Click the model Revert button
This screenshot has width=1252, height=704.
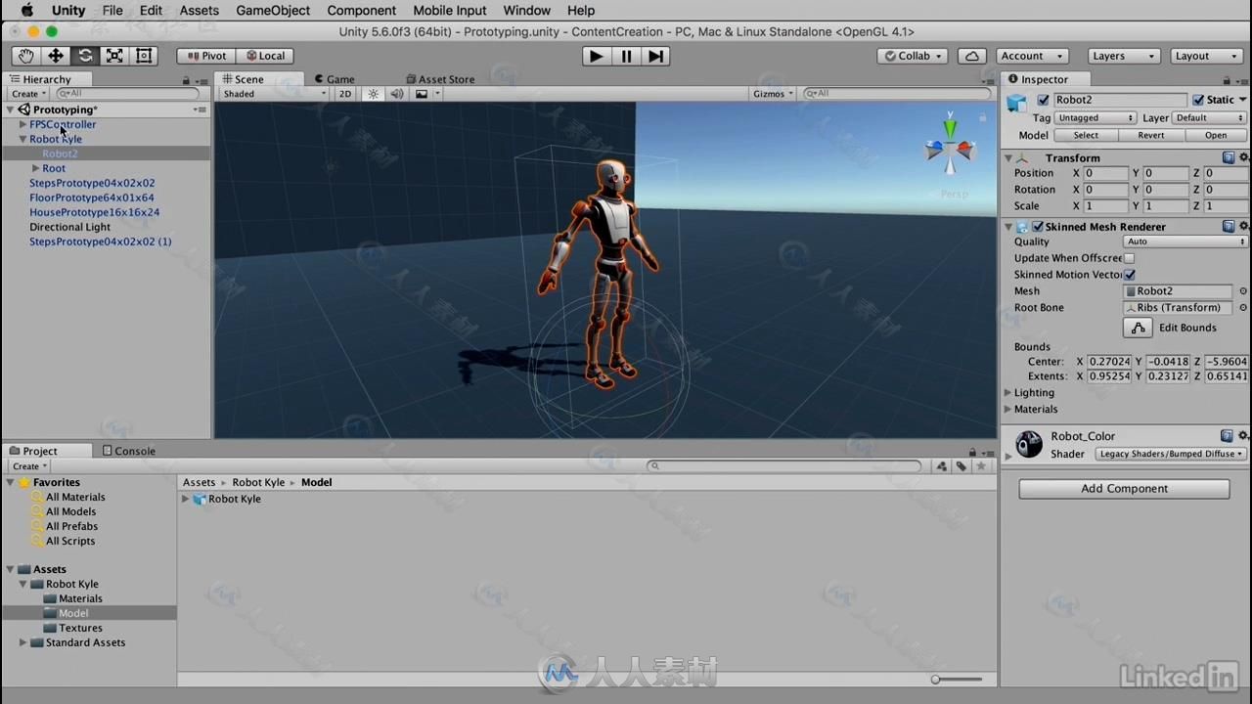coord(1151,135)
